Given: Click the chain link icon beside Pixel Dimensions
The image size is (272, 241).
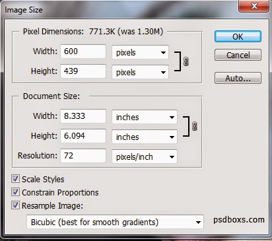Looking at the screenshot, I should pos(186,61).
